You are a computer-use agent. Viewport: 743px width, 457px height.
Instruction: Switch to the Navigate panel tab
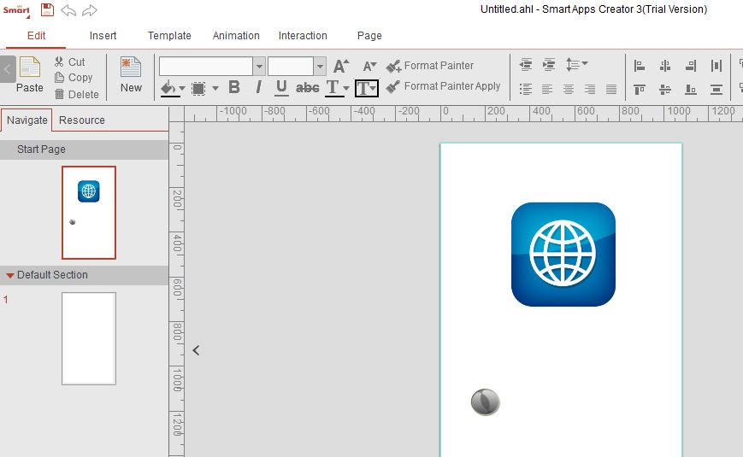(x=27, y=120)
